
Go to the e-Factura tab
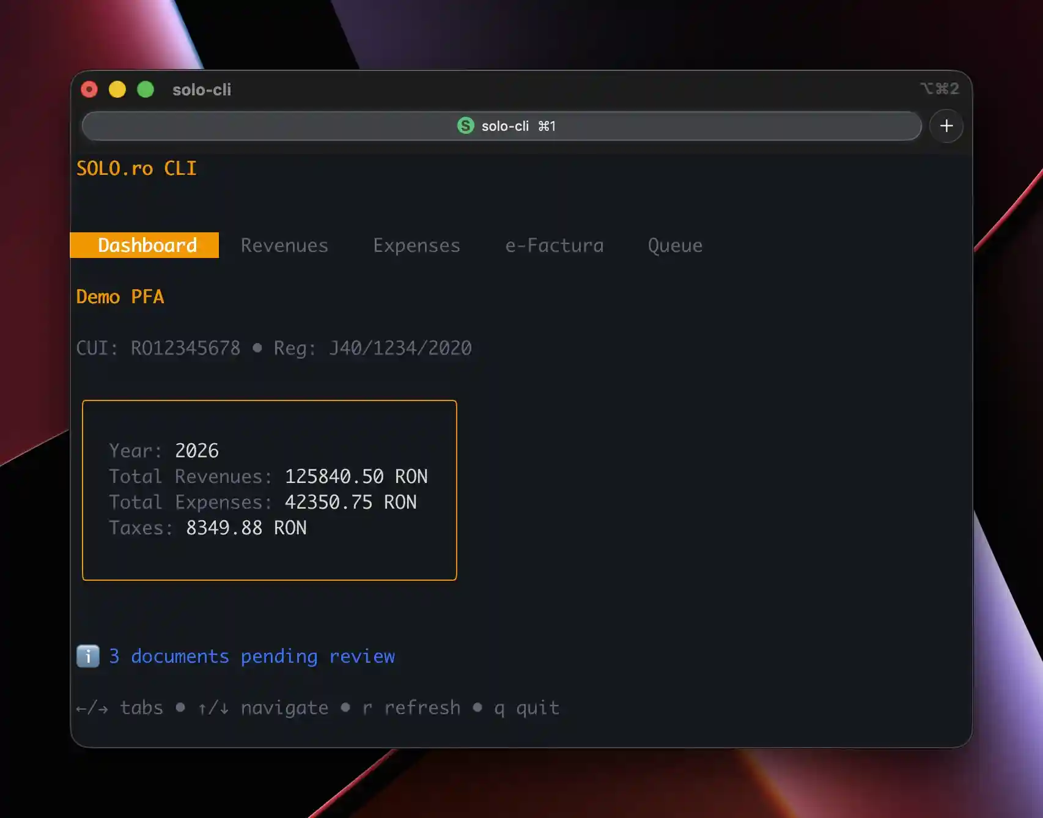tap(554, 245)
